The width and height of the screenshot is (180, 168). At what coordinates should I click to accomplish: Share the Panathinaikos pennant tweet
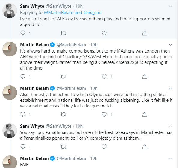[144, 147]
